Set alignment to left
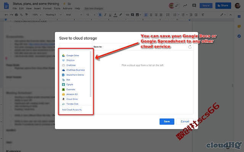This screenshot has height=152, width=244. tap(146, 15)
